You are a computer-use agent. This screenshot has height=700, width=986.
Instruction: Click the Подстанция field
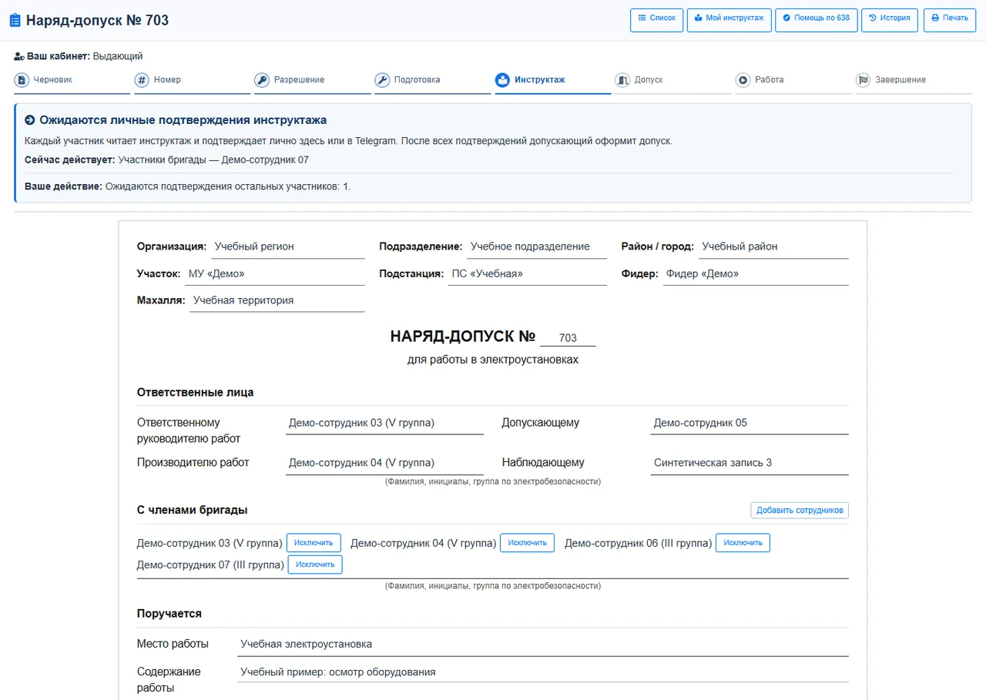coord(528,274)
